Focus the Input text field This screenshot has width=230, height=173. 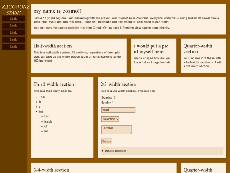point(118,110)
